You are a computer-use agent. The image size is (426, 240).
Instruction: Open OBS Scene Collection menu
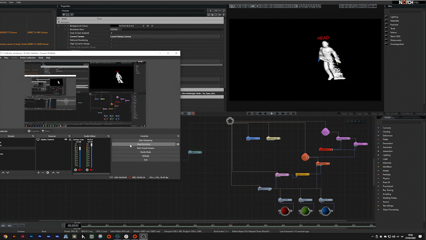[x=28, y=58]
